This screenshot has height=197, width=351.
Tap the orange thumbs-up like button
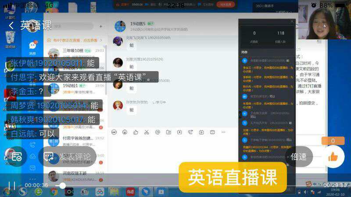click(333, 156)
